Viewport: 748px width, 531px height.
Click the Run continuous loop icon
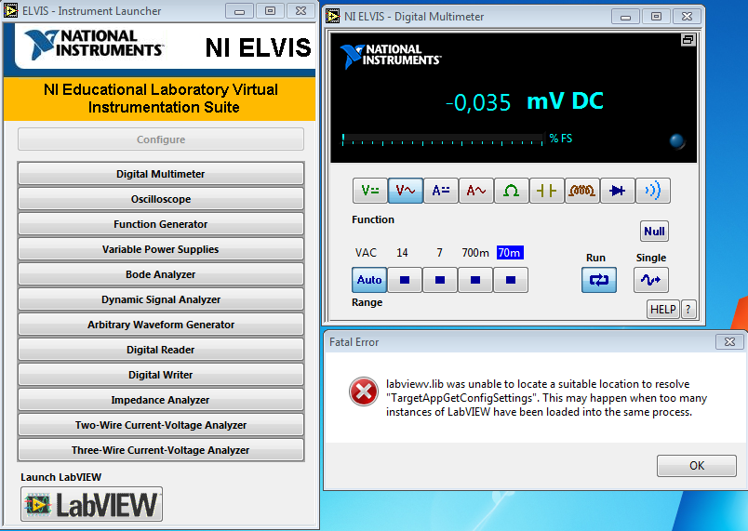599,280
